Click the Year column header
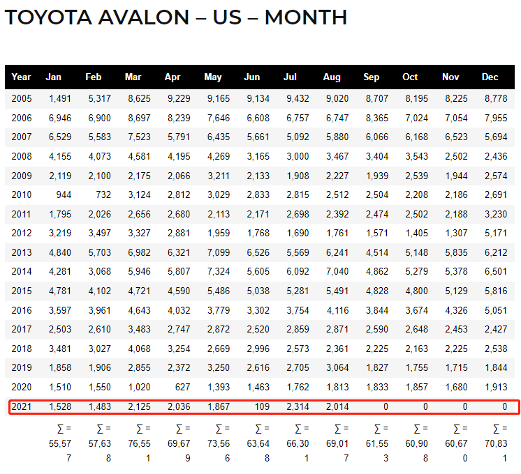 click(21, 77)
